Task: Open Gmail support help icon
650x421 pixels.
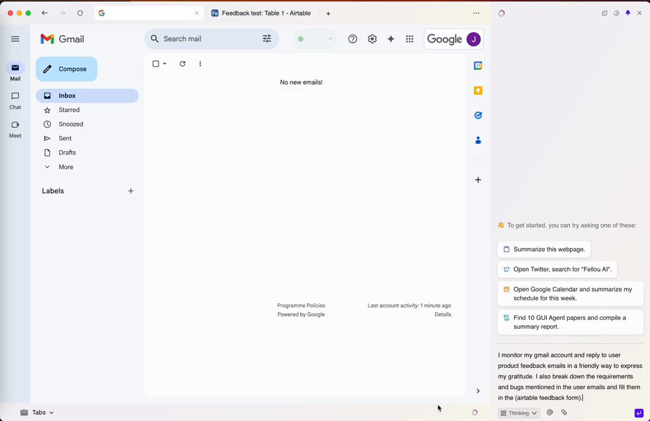Action: coord(353,39)
